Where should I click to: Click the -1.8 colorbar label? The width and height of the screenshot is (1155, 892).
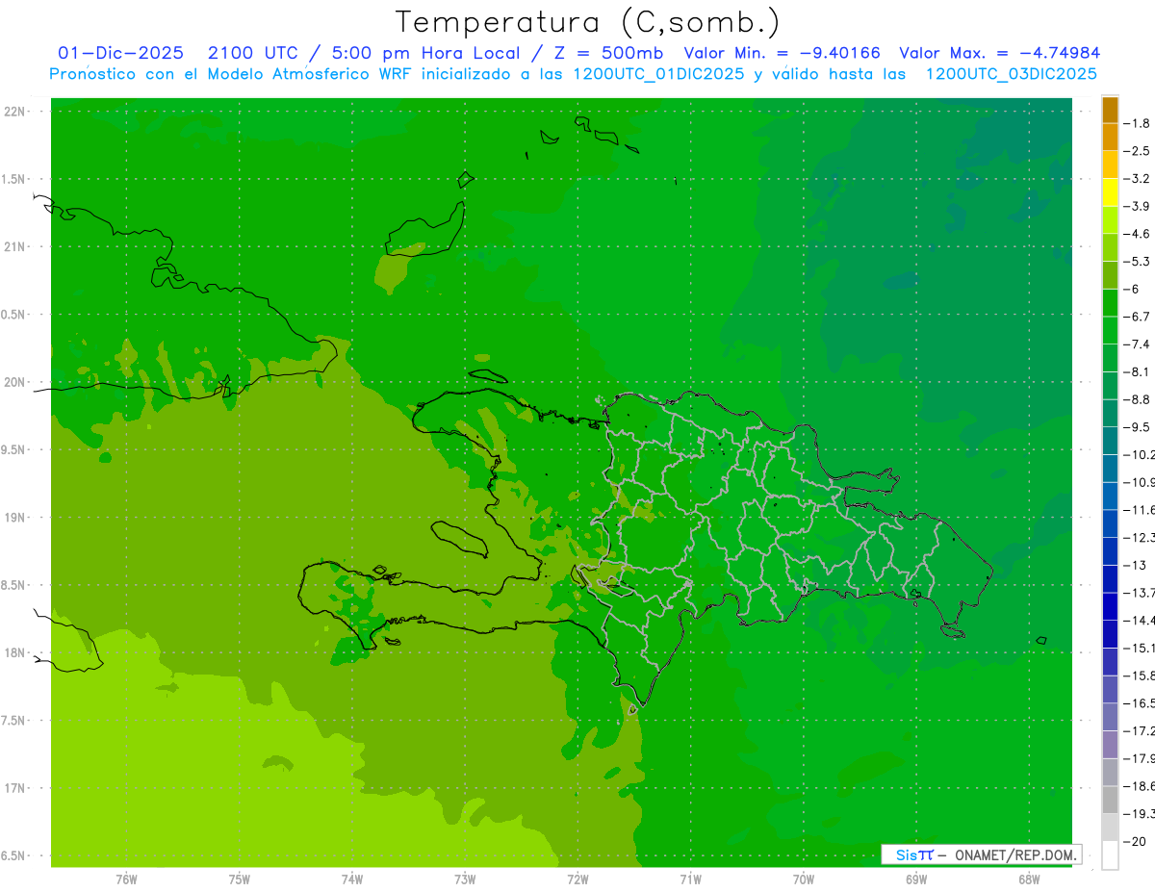(1137, 123)
